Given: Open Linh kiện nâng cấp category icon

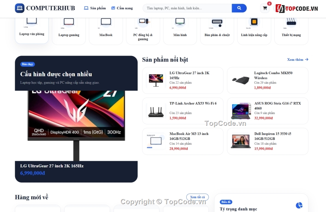Looking at the screenshot, I should pyautogui.click(x=254, y=22).
